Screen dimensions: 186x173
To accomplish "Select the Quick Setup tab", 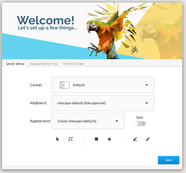I will (x=15, y=64).
